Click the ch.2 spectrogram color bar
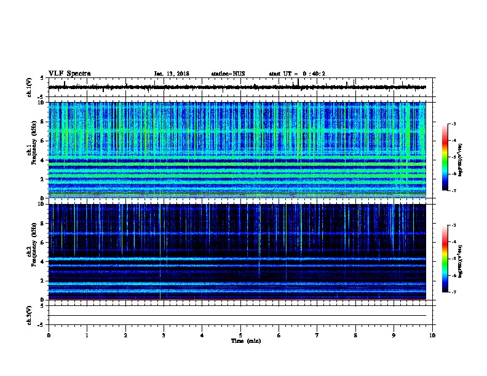 click(x=445, y=259)
